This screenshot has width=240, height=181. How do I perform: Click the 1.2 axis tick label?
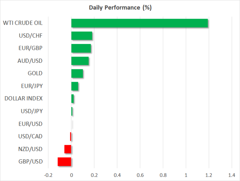pyautogui.click(x=209, y=175)
